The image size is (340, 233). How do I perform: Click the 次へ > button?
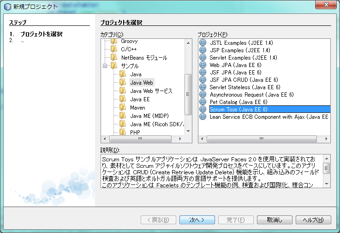pyautogui.click(x=197, y=220)
